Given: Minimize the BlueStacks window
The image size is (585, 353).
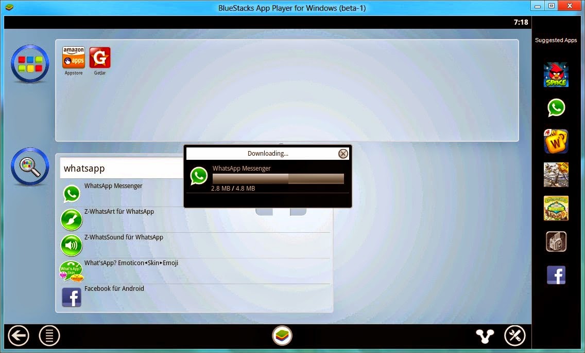Looking at the screenshot, I should [538, 6].
